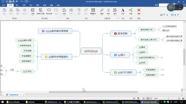
Task: Click the vertical scrollbar thumb on right
Action: [184, 57]
